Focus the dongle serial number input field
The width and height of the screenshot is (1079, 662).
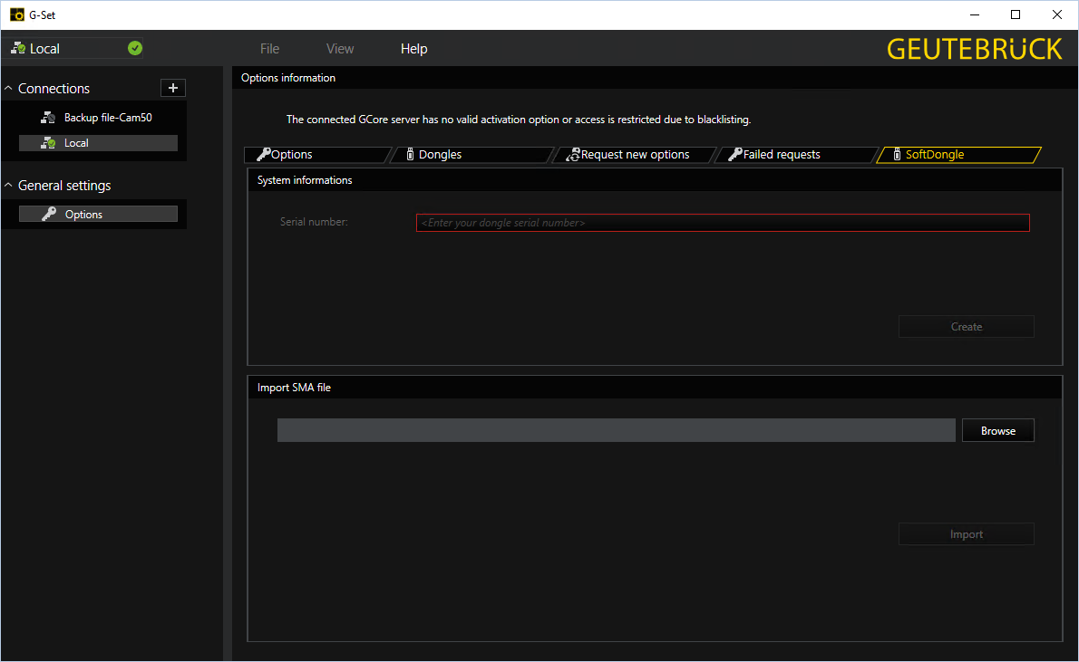click(x=722, y=223)
